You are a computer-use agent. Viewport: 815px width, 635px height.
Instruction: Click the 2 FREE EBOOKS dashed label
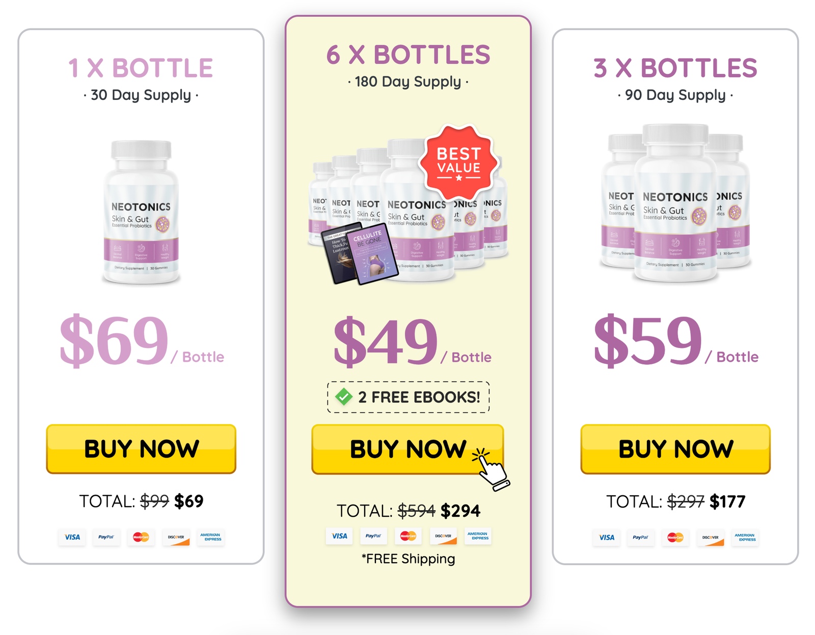point(408,396)
